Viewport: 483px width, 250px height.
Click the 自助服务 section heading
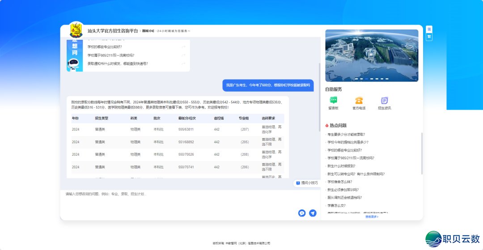tap(333, 89)
